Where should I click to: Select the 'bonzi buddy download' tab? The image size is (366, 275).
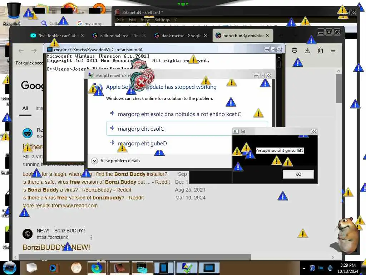point(243,35)
